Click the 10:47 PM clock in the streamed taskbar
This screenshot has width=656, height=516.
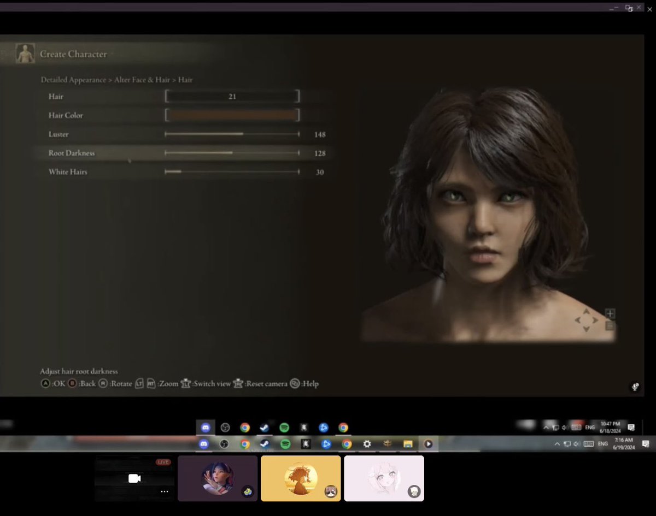[610, 427]
